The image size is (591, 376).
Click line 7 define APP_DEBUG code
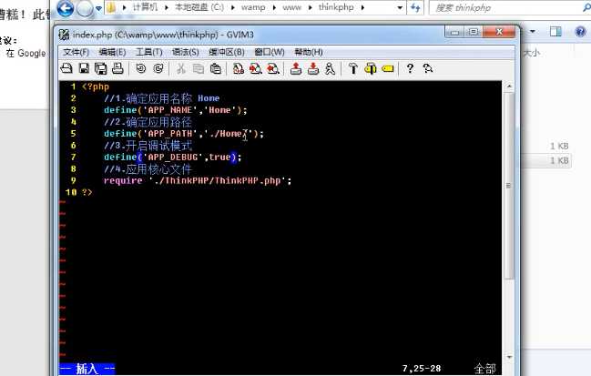[x=173, y=158]
